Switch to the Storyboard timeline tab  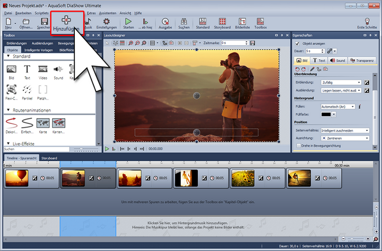tap(49, 158)
